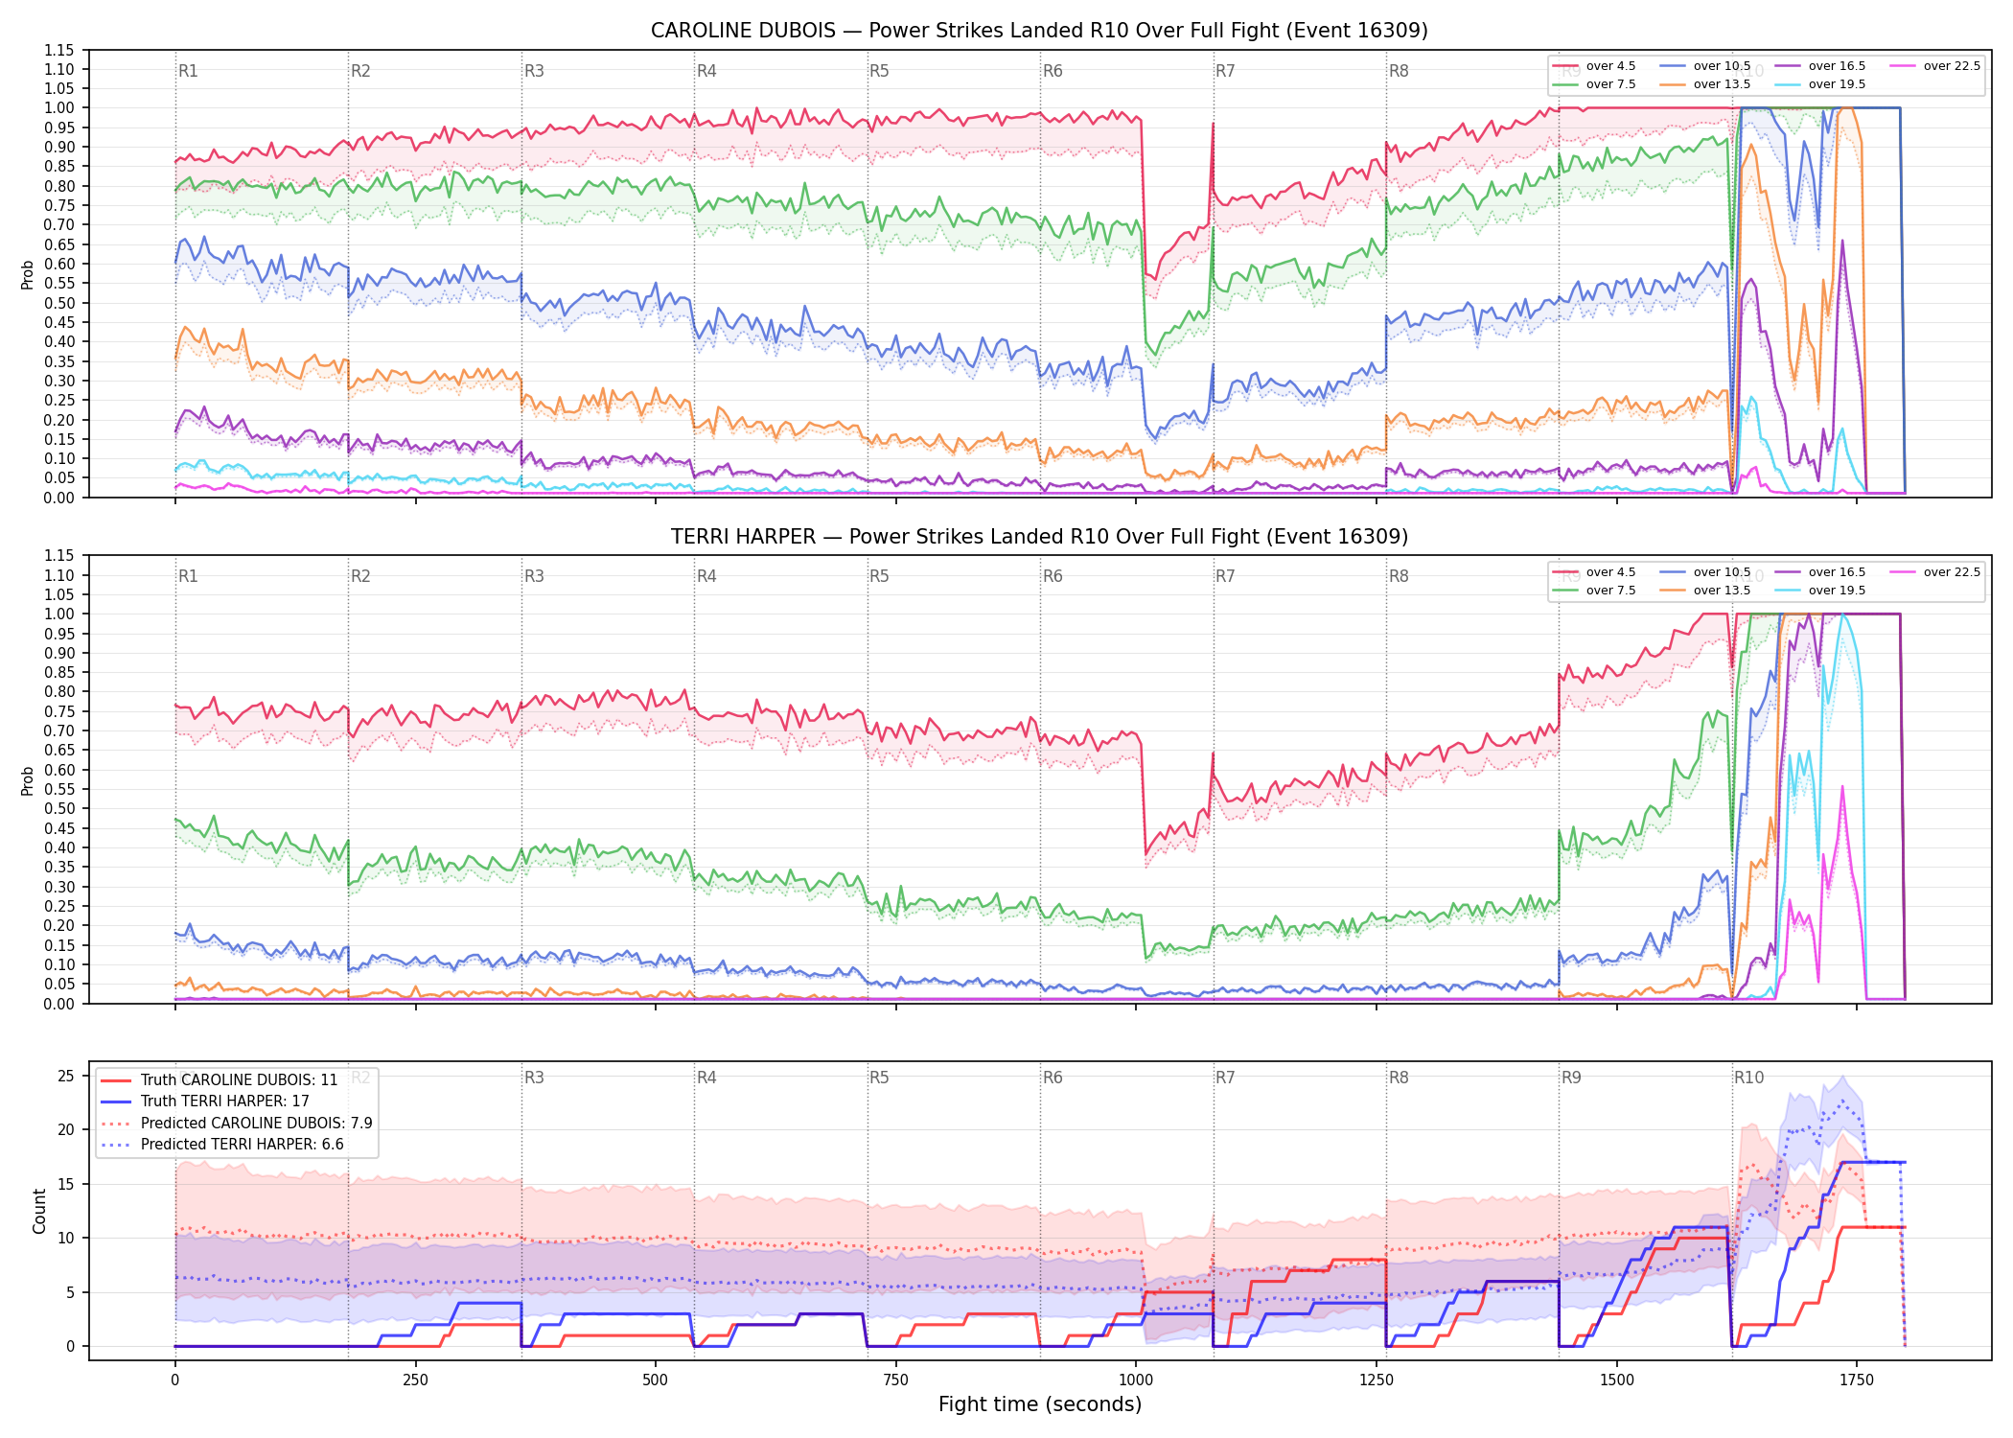Click R5 round marker in the Count chart
The image size is (2013, 1438).
879,1078
